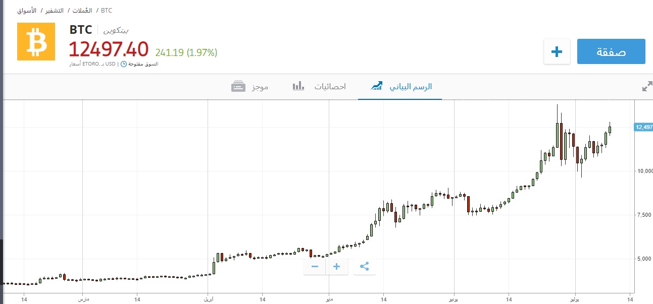Click the red 12497.40 price value
The width and height of the screenshot is (653, 304).
click(109, 49)
